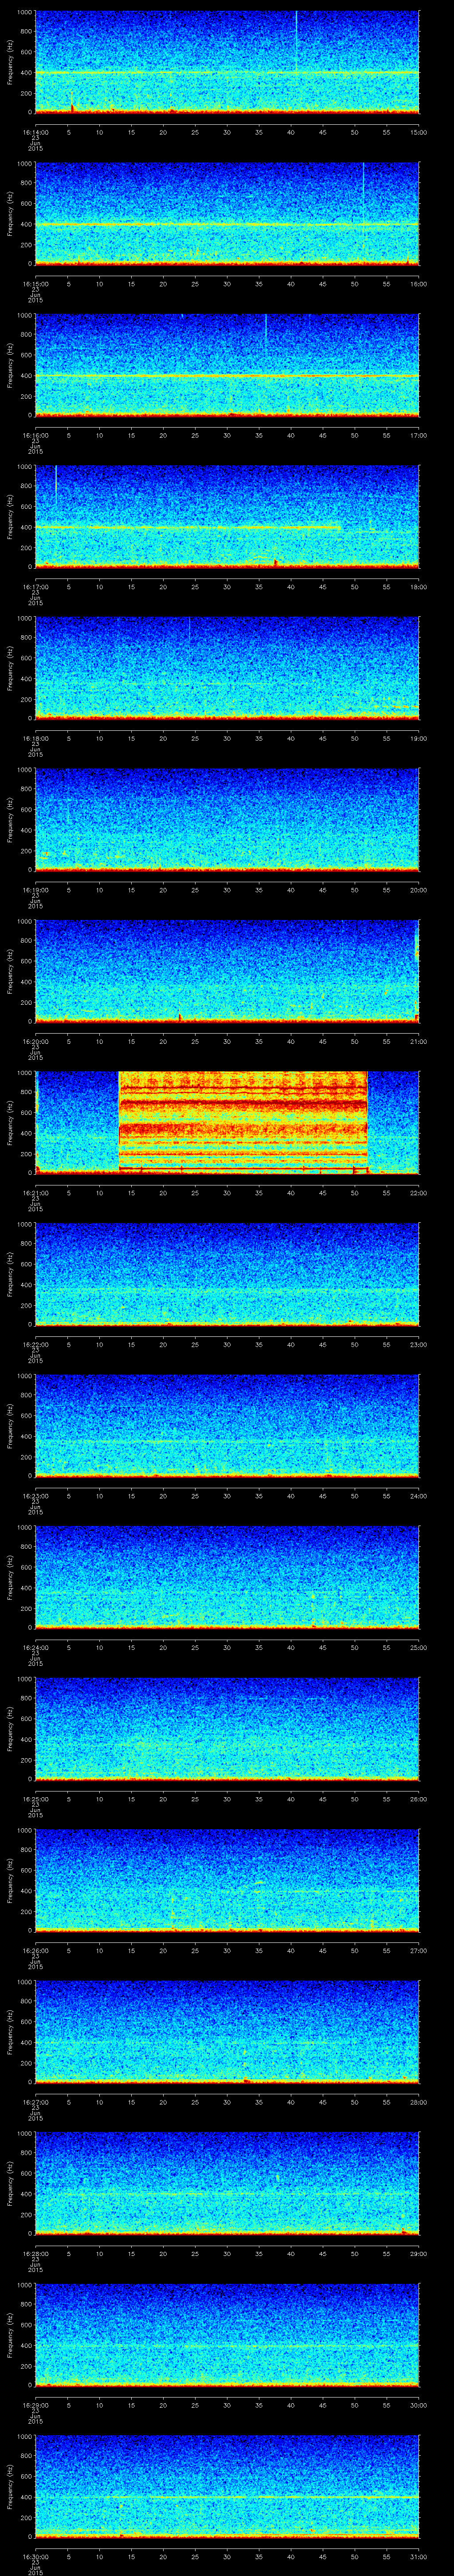Select the spectrogram starting at 16:30:00

click(x=227, y=2486)
